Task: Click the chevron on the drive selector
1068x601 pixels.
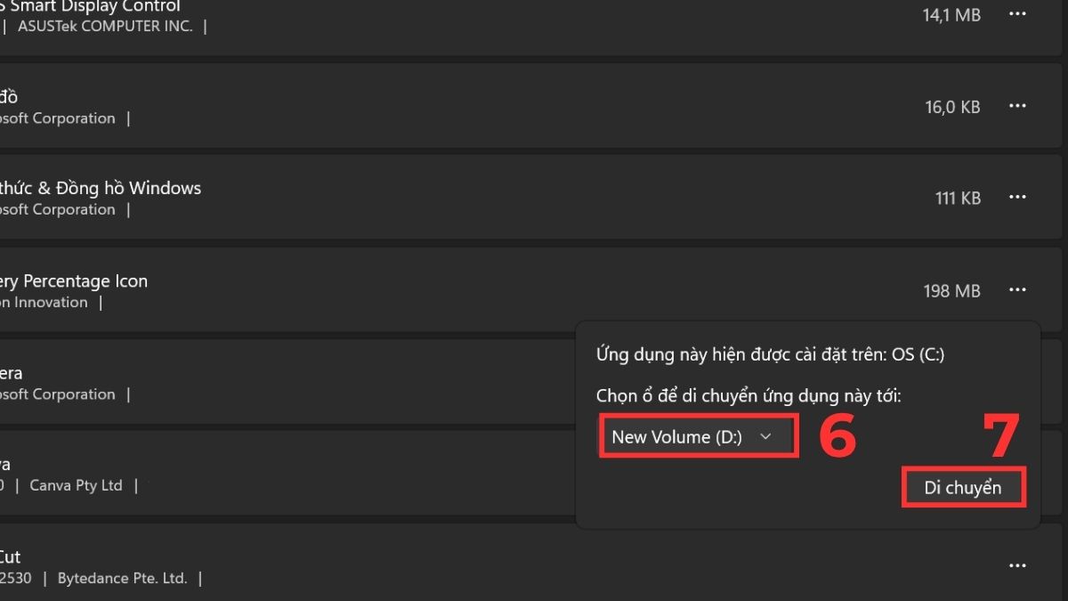Action: click(x=766, y=436)
